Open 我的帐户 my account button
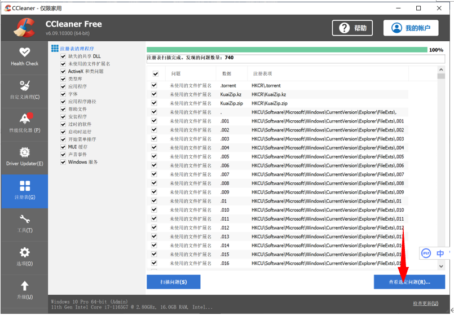Screen dimensions: 454x315 411,28
